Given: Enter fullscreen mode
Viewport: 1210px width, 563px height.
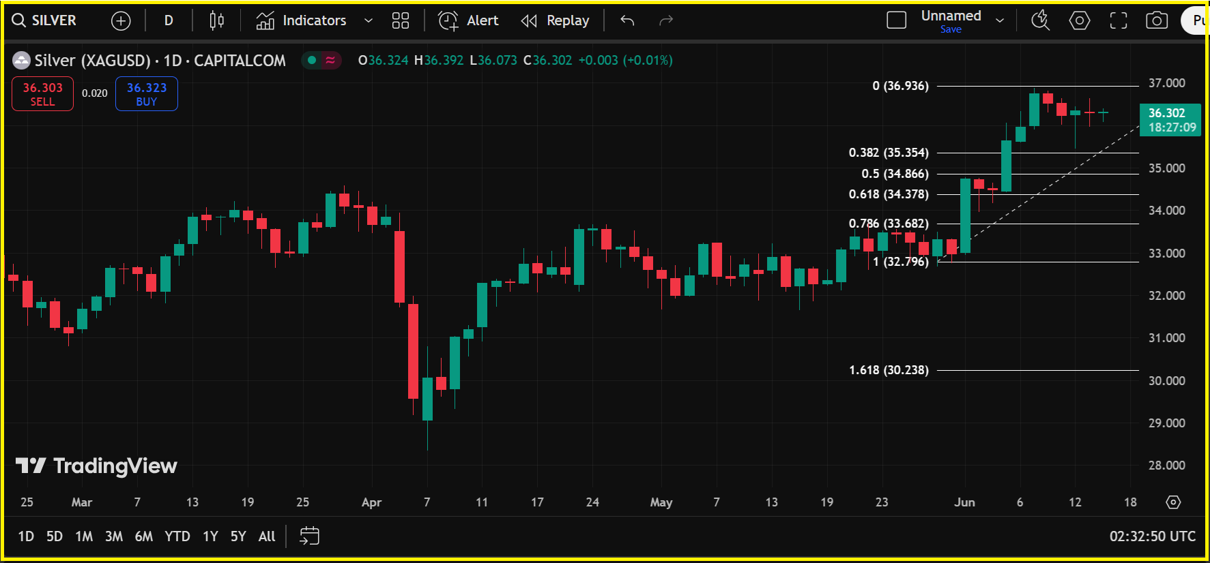Looking at the screenshot, I should [x=1118, y=21].
